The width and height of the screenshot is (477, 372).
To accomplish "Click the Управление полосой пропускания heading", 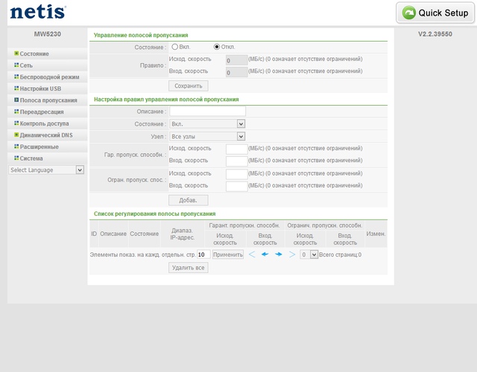I will click(x=141, y=35).
